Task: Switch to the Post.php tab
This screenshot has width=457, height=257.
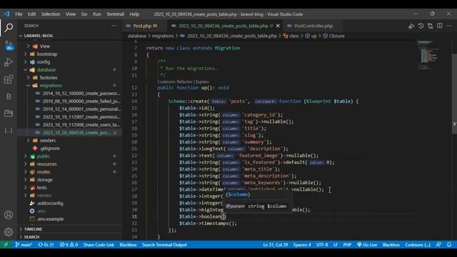Action: 143,26
